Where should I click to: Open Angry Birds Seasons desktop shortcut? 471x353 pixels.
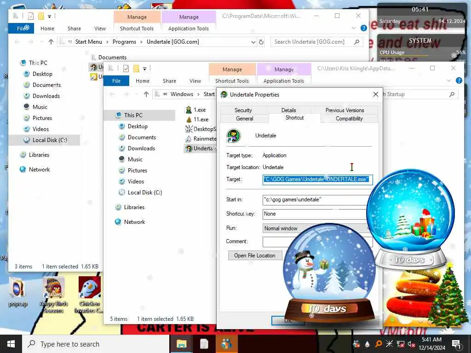[54, 295]
